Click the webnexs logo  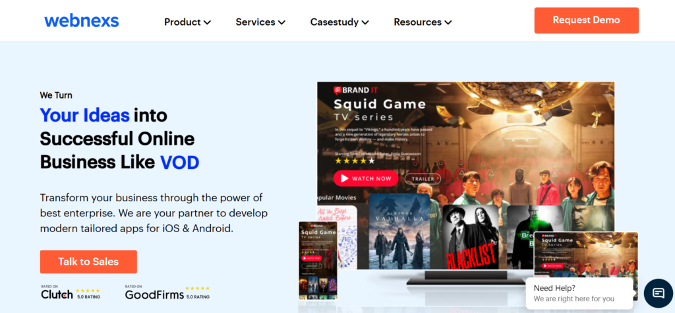click(x=82, y=20)
